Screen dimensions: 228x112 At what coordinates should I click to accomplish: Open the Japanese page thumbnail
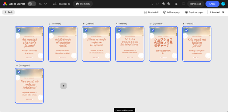(163, 44)
